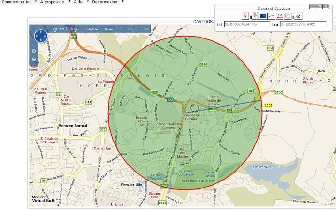
Task: Click the D628 road shield
Action: tap(162, 203)
